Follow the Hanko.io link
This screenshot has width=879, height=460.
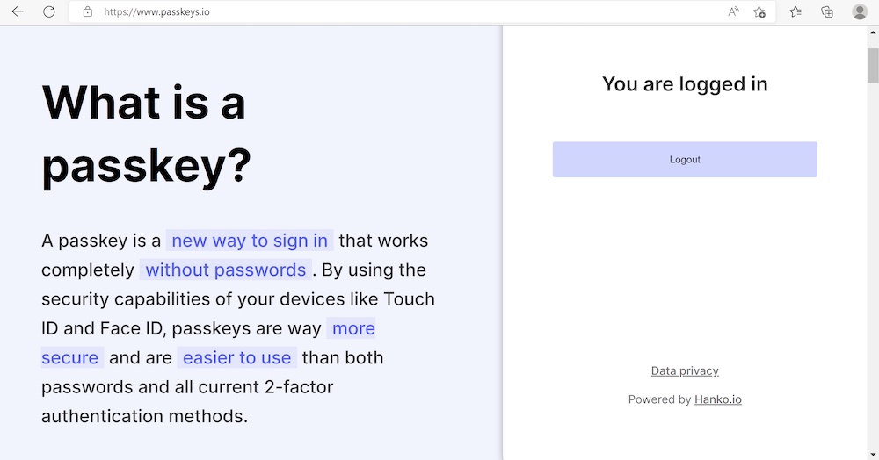click(x=717, y=399)
